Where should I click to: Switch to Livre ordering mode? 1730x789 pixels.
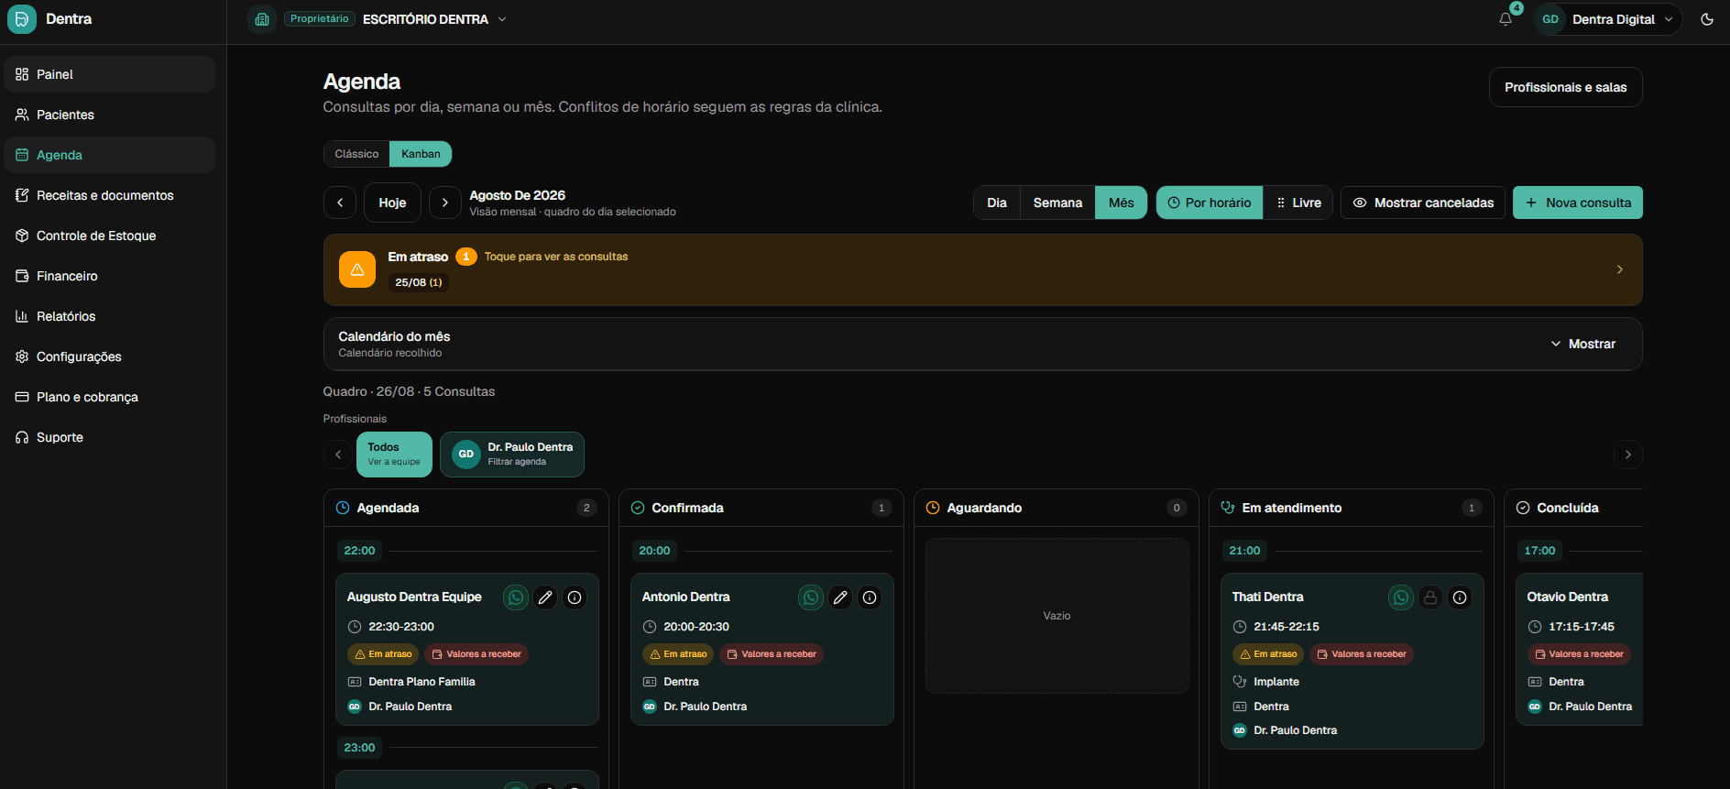coord(1298,203)
